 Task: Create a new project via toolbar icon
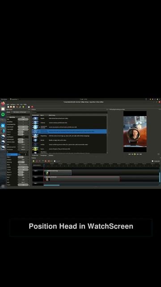tap(8, 107)
